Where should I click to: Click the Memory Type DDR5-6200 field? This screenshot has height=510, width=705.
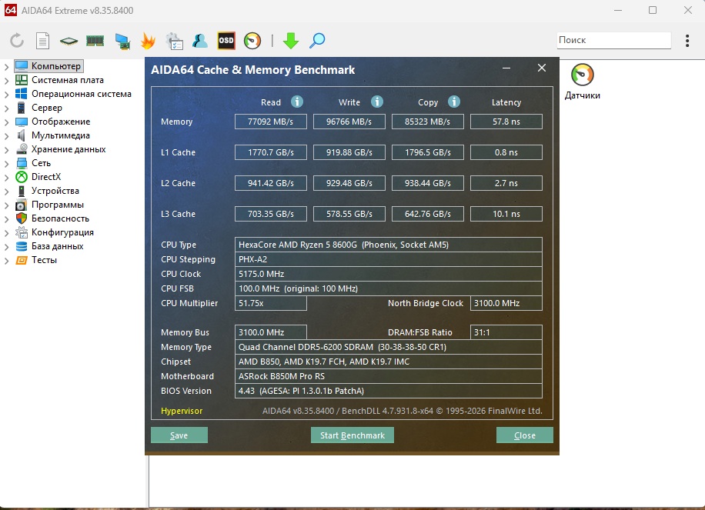click(x=389, y=347)
